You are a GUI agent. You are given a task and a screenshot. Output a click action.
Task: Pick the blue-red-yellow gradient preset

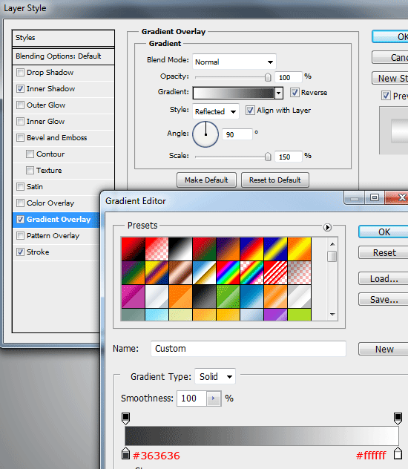[251, 249]
